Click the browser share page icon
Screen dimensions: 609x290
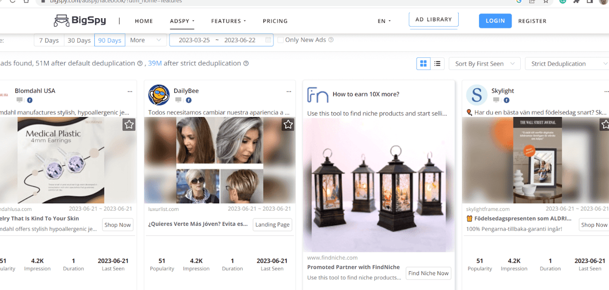click(x=532, y=2)
